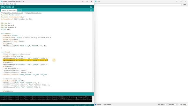Click the serial monitor message input field
Image resolution: width=188 pixels, height=106 pixels.
(x=138, y=4)
